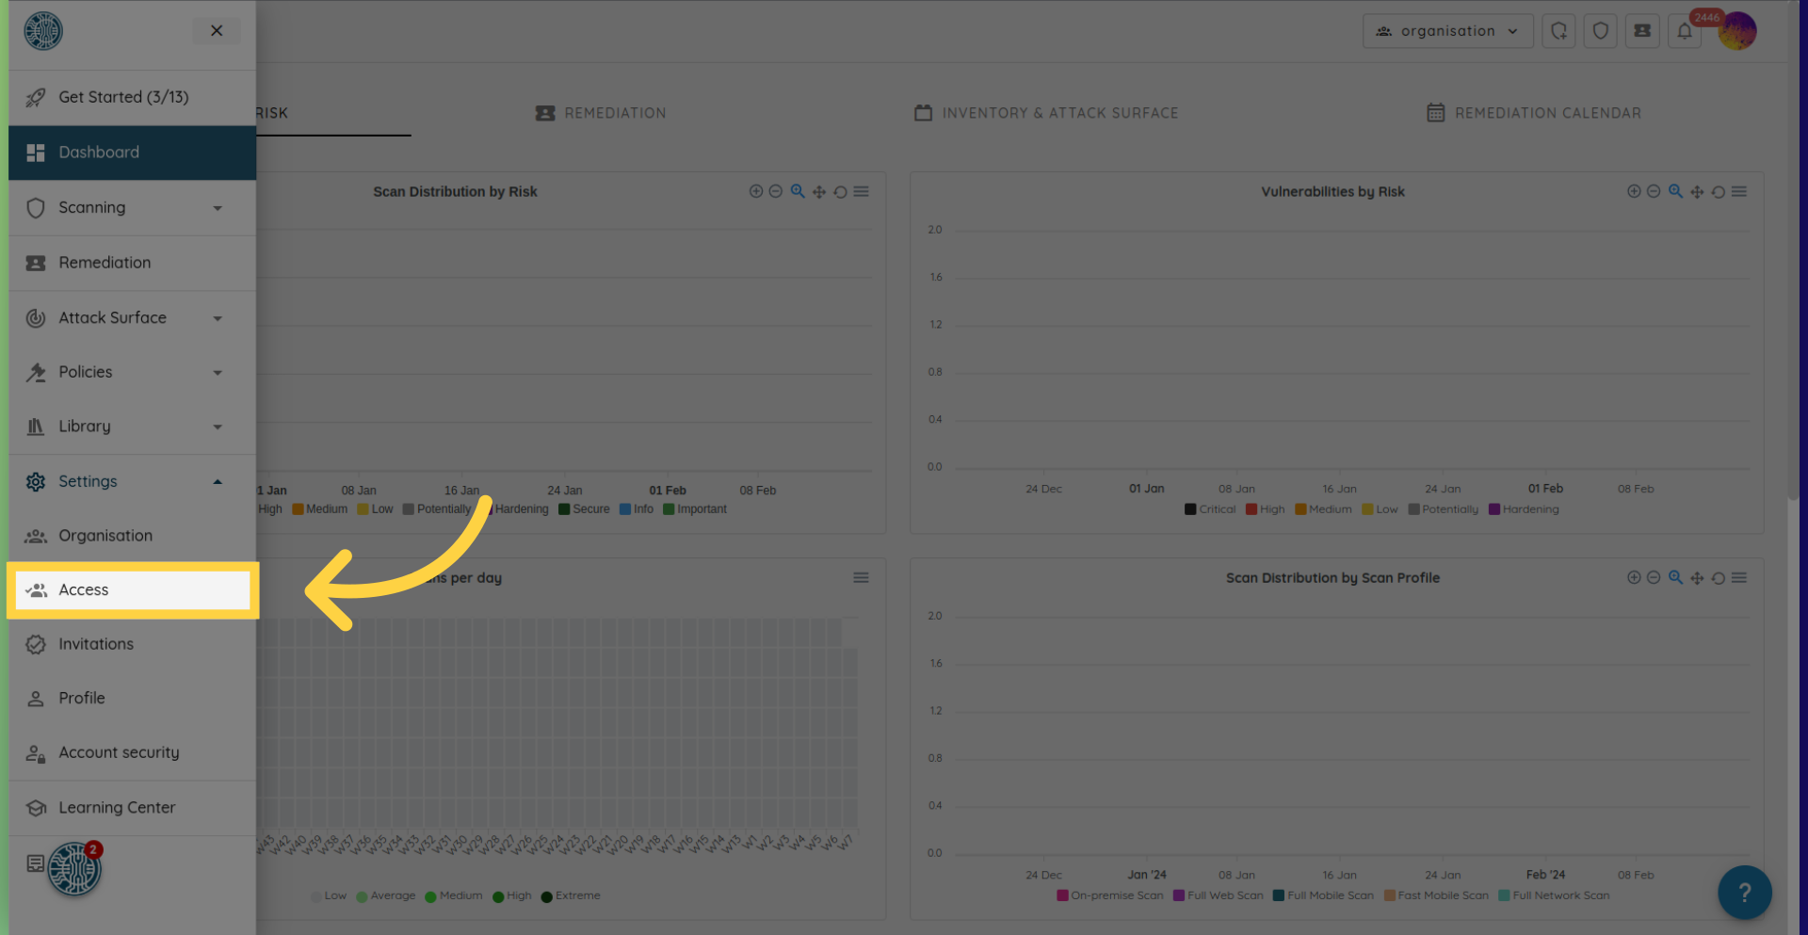The height and width of the screenshot is (935, 1808).
Task: Click the notification bell icon
Action: point(1685,31)
